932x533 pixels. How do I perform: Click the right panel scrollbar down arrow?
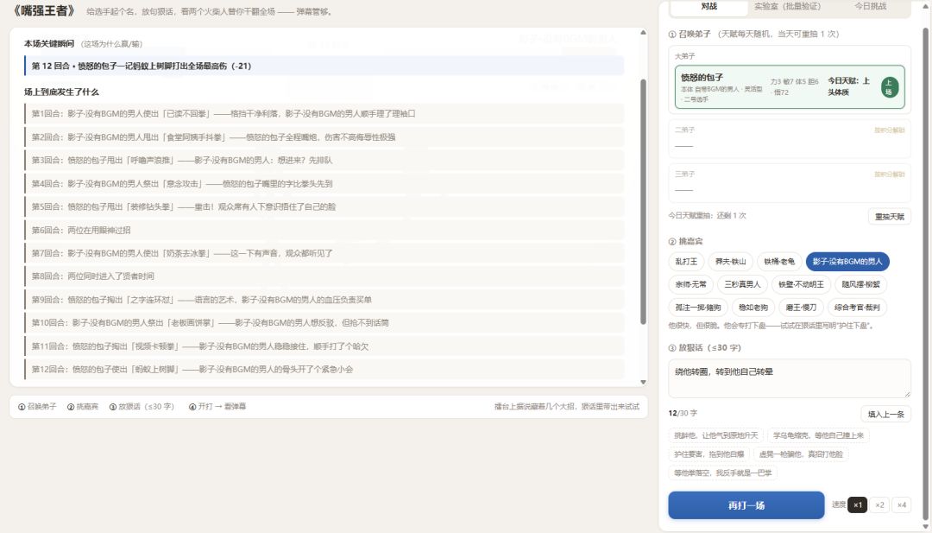click(x=925, y=528)
